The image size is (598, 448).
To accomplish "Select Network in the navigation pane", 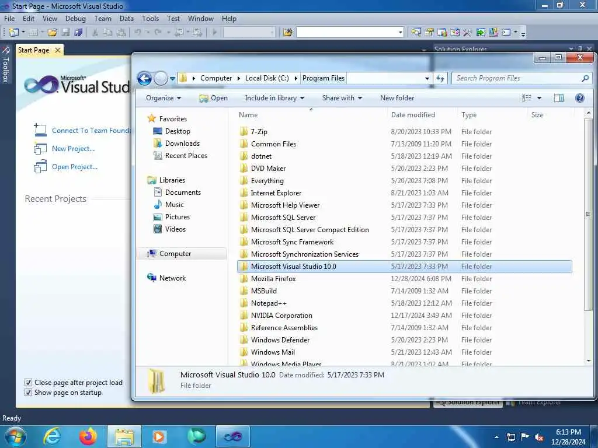I will pos(172,278).
